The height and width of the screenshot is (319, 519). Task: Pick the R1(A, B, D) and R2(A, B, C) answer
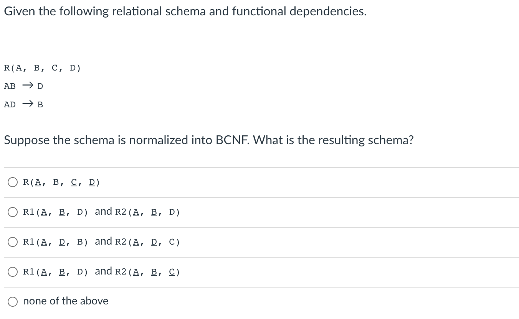13,271
